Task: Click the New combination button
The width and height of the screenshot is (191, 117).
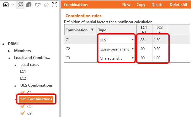Action: (126, 5)
